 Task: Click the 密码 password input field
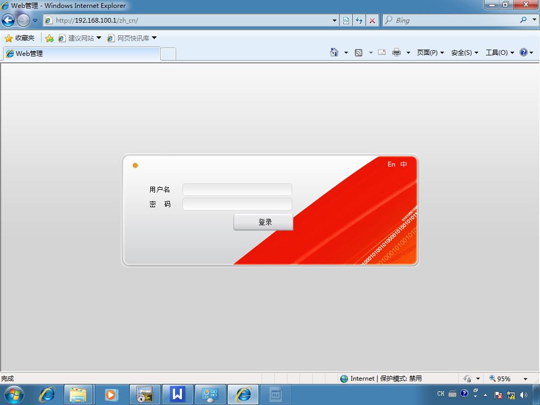237,204
